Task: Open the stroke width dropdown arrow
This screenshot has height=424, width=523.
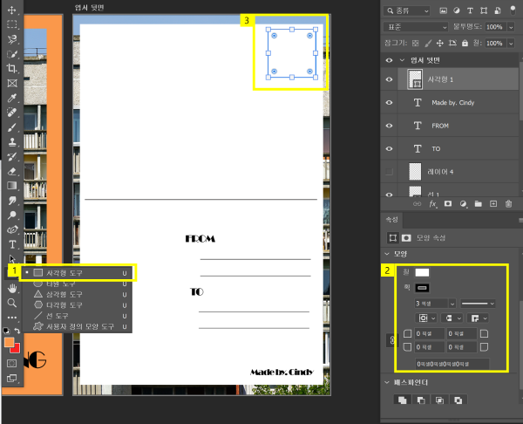Action: coord(452,304)
